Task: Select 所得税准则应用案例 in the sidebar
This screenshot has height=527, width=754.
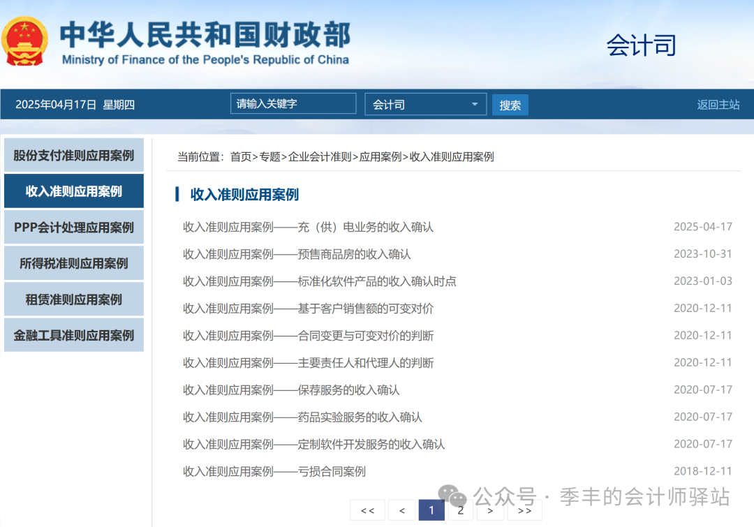Action: click(73, 263)
